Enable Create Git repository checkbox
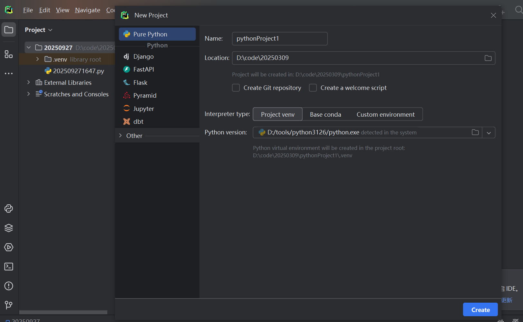 (x=236, y=88)
